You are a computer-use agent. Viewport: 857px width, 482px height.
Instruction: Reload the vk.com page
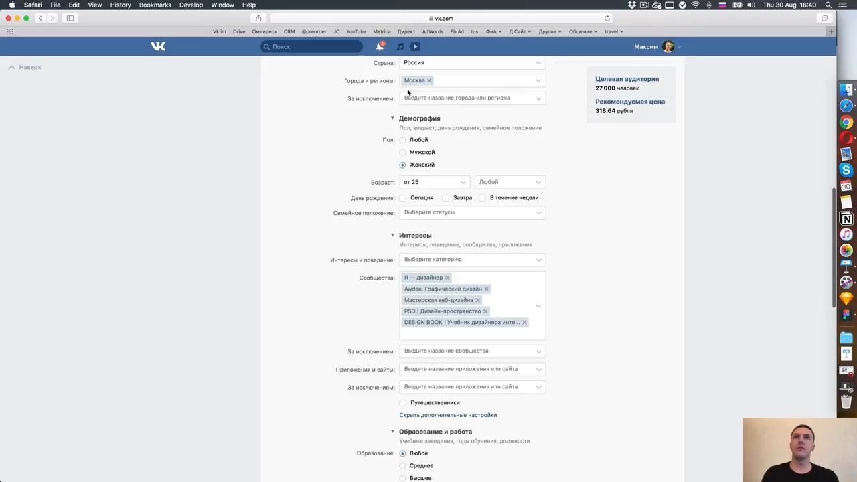point(607,18)
